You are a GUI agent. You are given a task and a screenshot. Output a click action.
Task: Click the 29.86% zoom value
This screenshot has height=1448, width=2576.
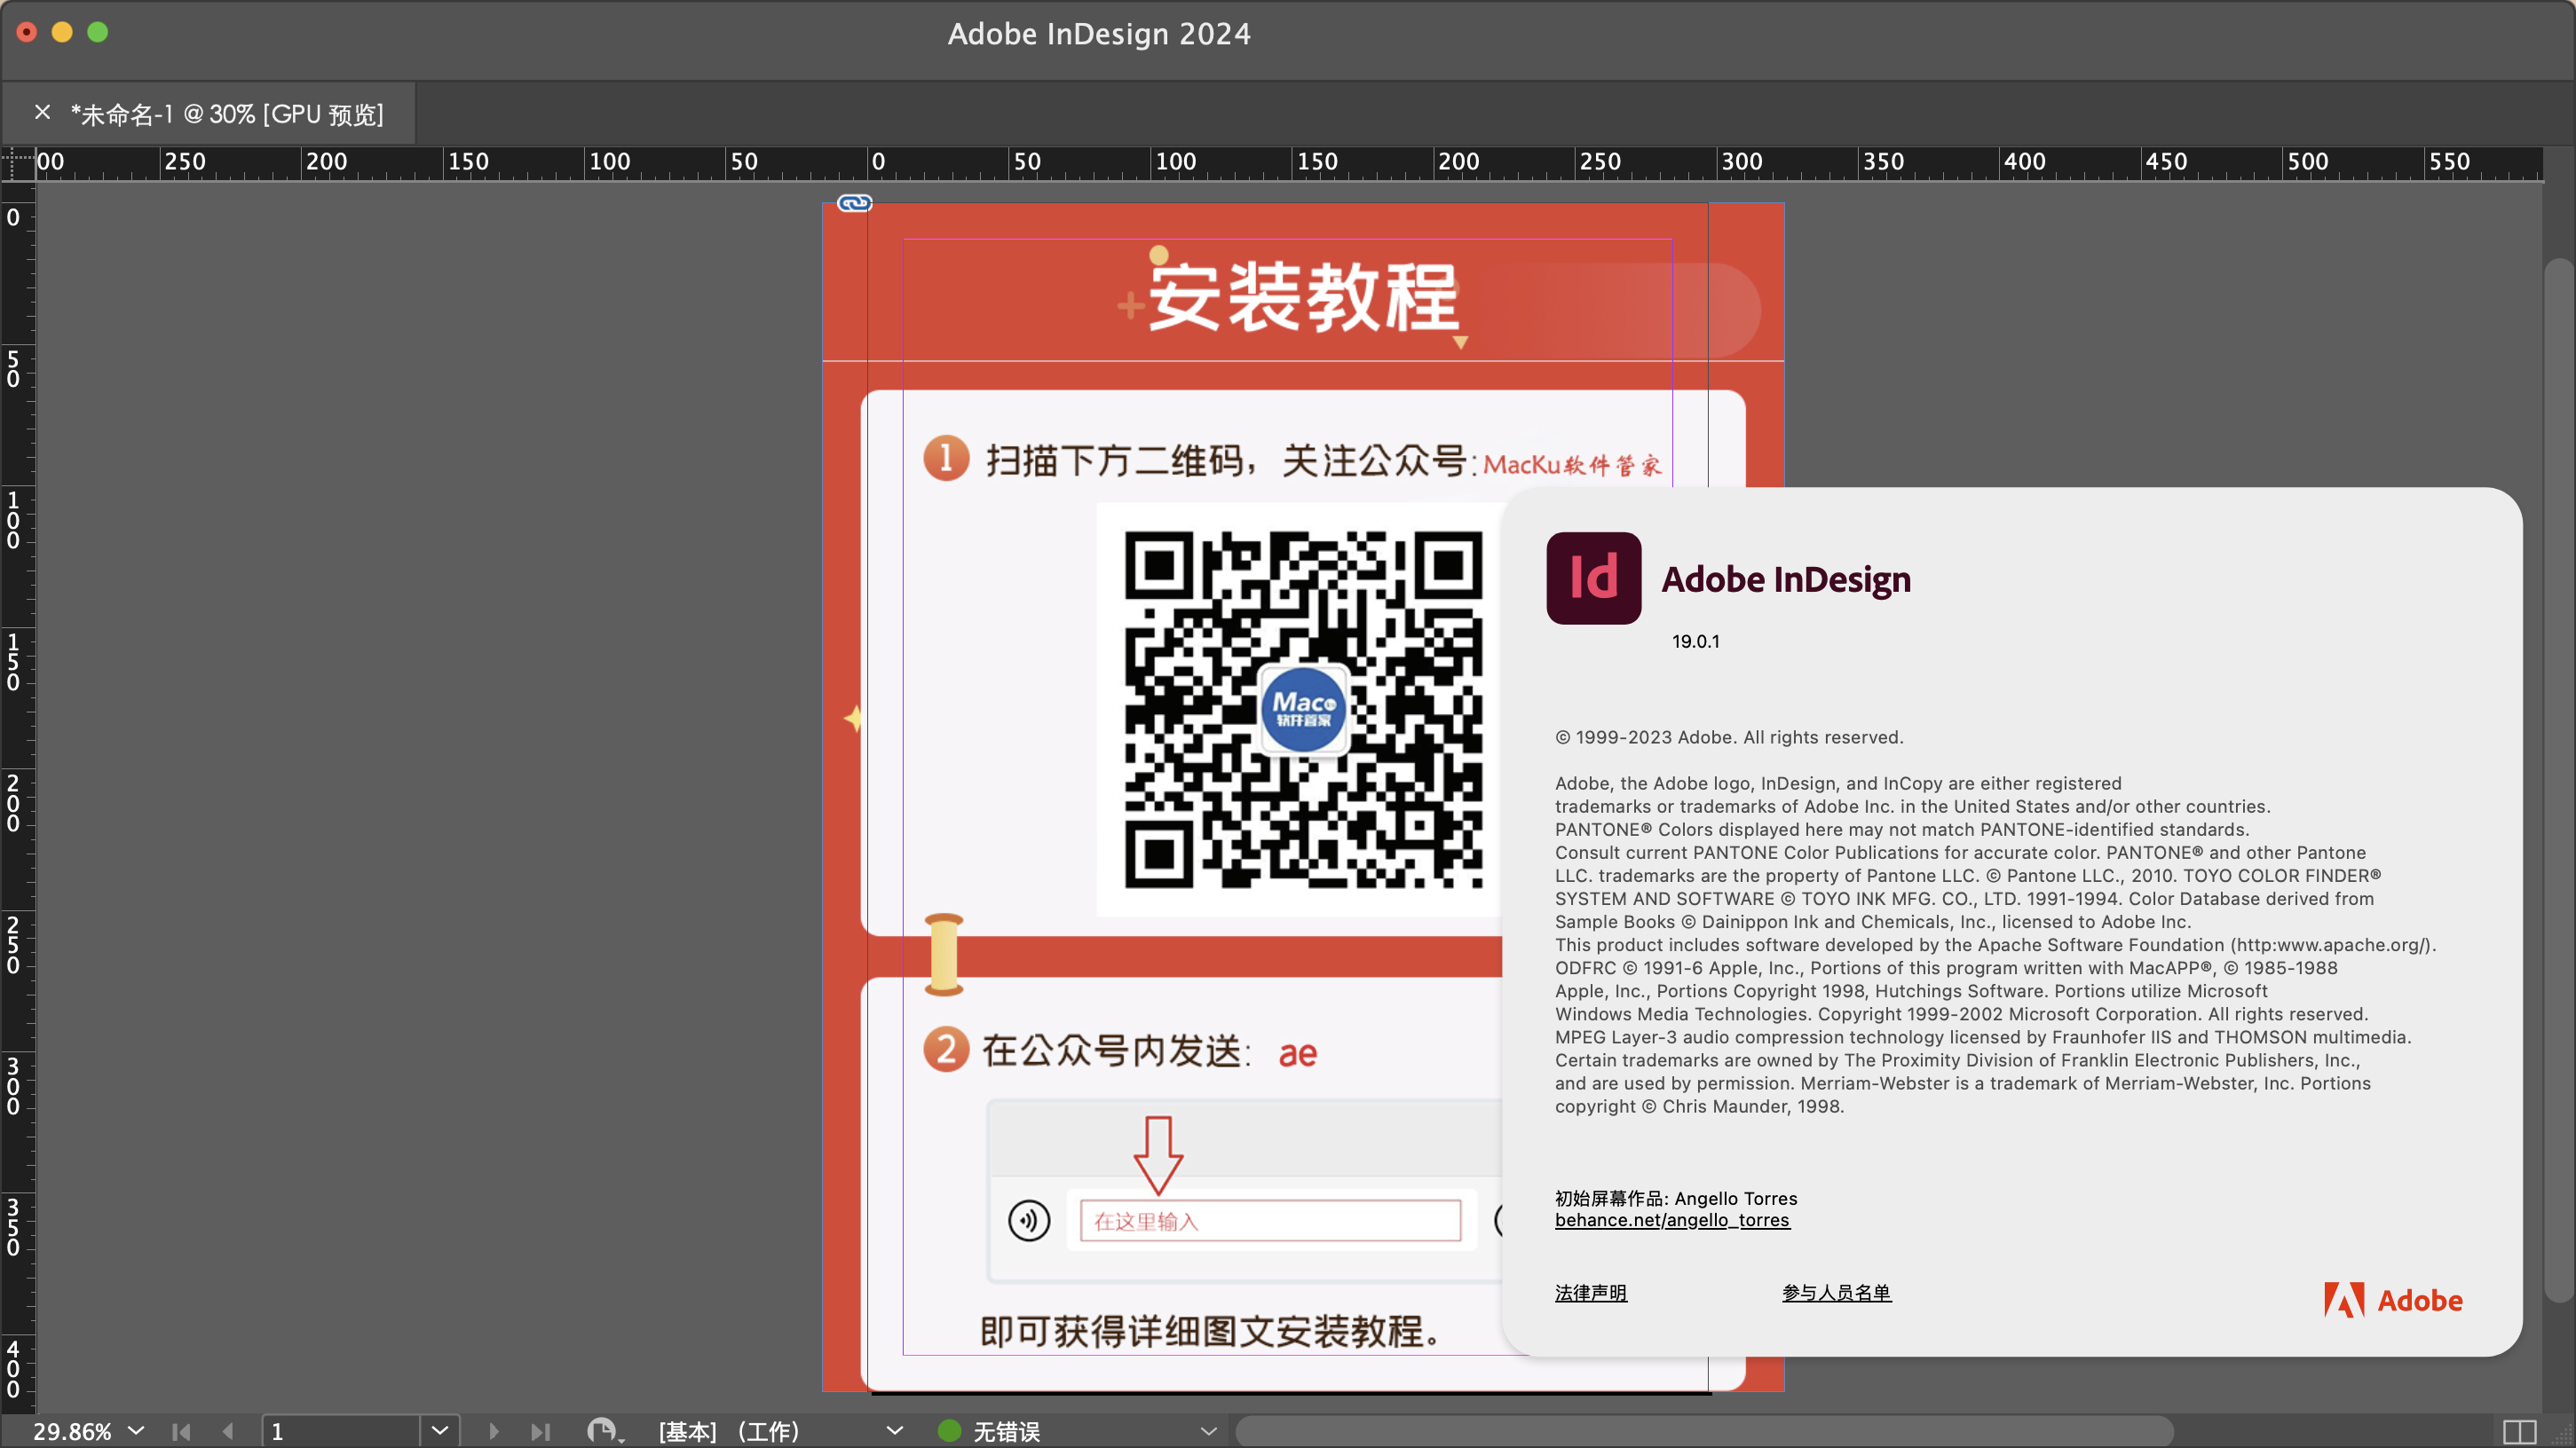coord(72,1431)
